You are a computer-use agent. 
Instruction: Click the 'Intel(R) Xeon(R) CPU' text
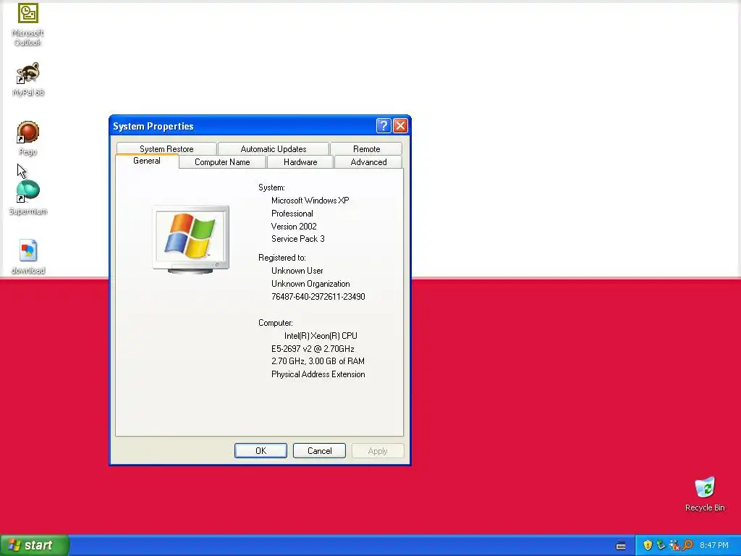(321, 336)
